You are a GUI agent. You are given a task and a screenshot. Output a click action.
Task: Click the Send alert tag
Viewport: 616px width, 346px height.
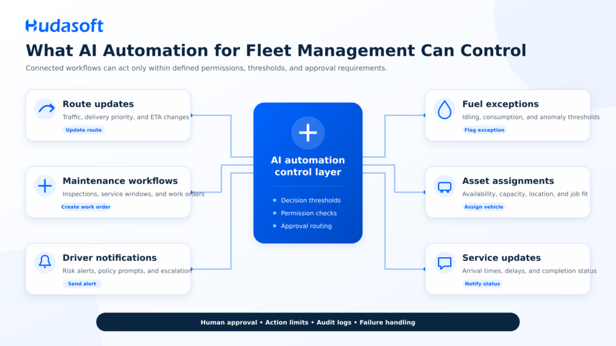82,284
